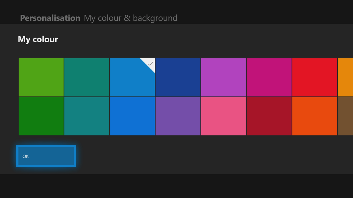Pick the bottom-row teal colour swatch

point(87,116)
